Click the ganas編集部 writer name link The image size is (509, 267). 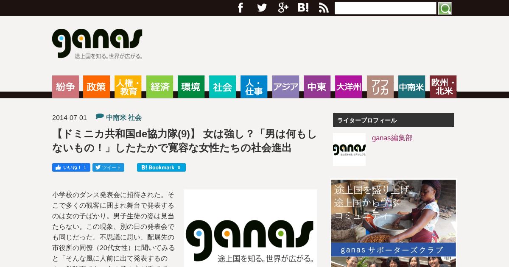coord(392,138)
